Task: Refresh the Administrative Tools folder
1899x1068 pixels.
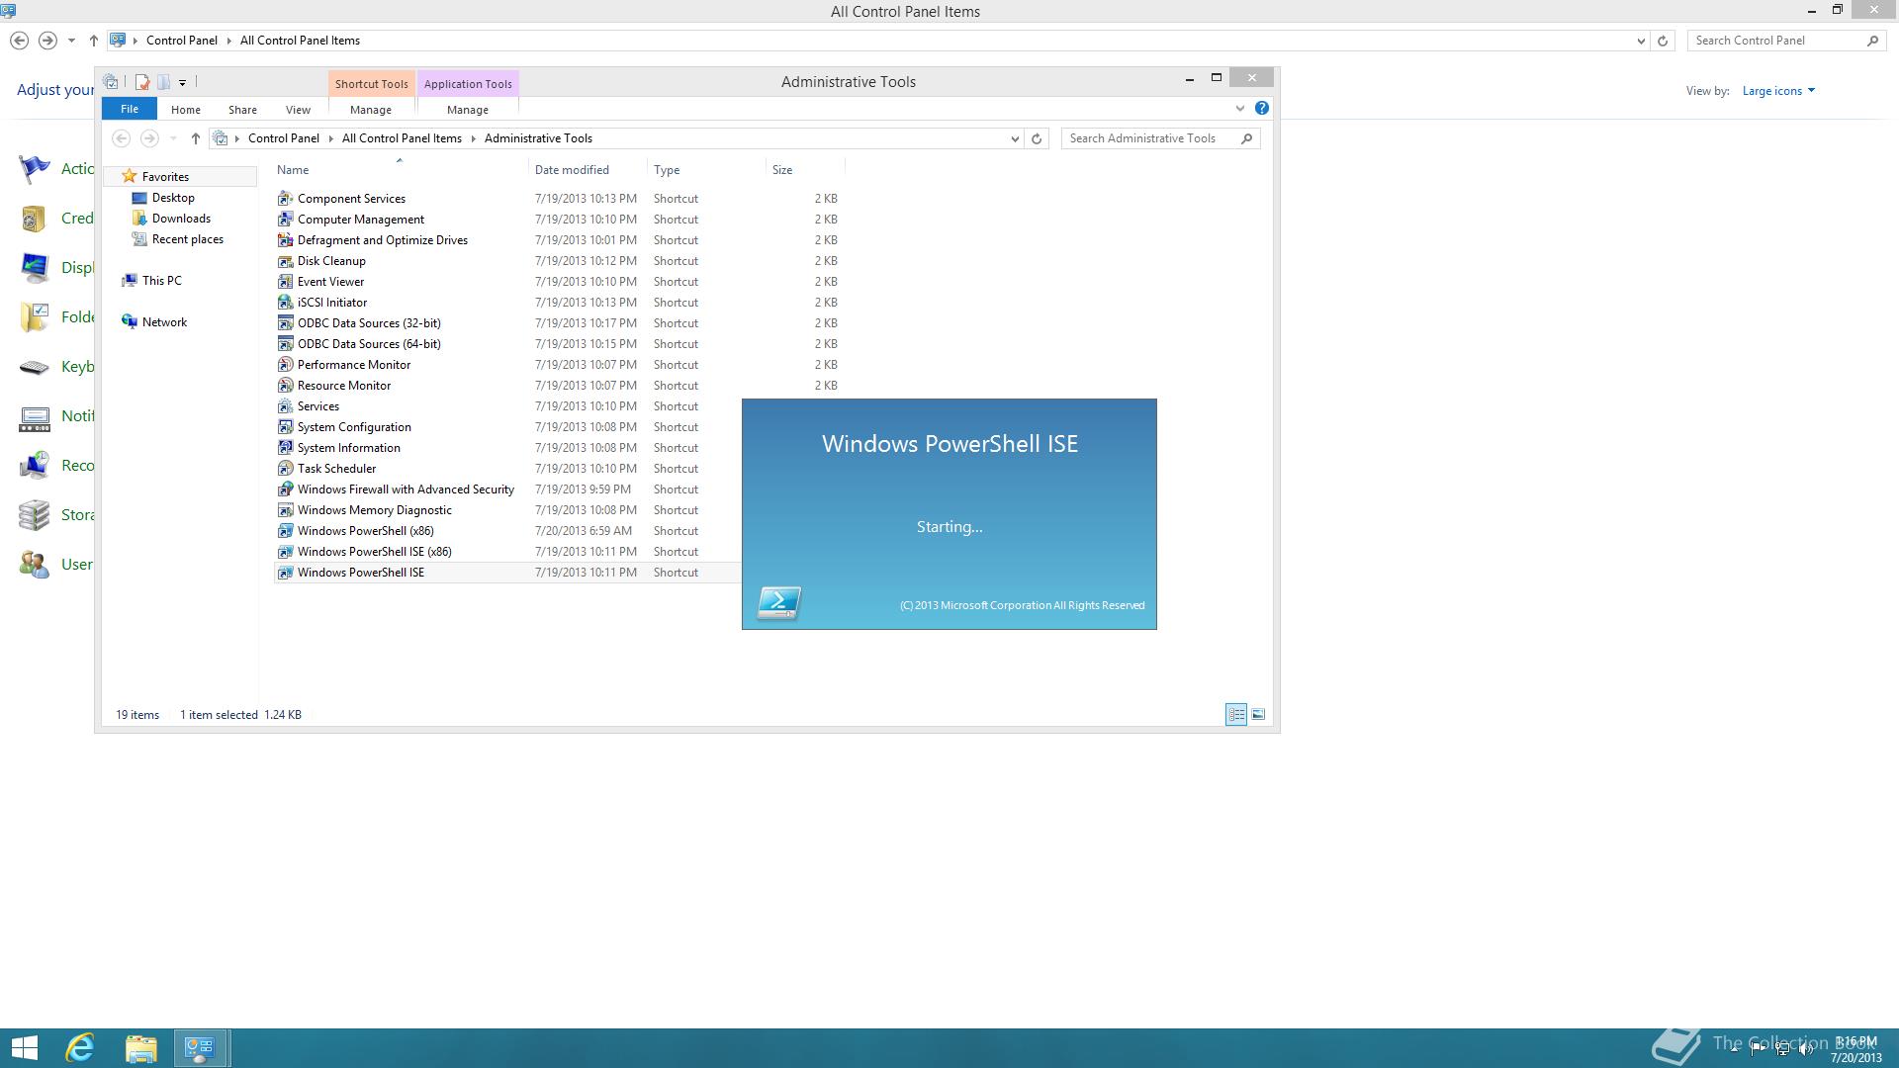Action: (x=1037, y=139)
